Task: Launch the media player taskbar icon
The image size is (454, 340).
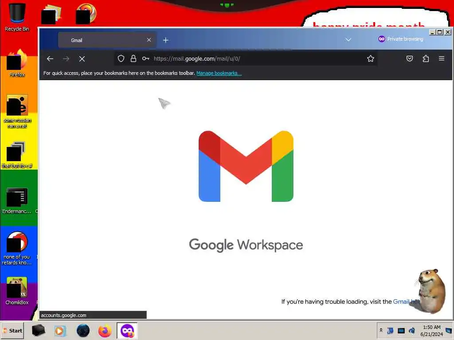Action: (60, 330)
